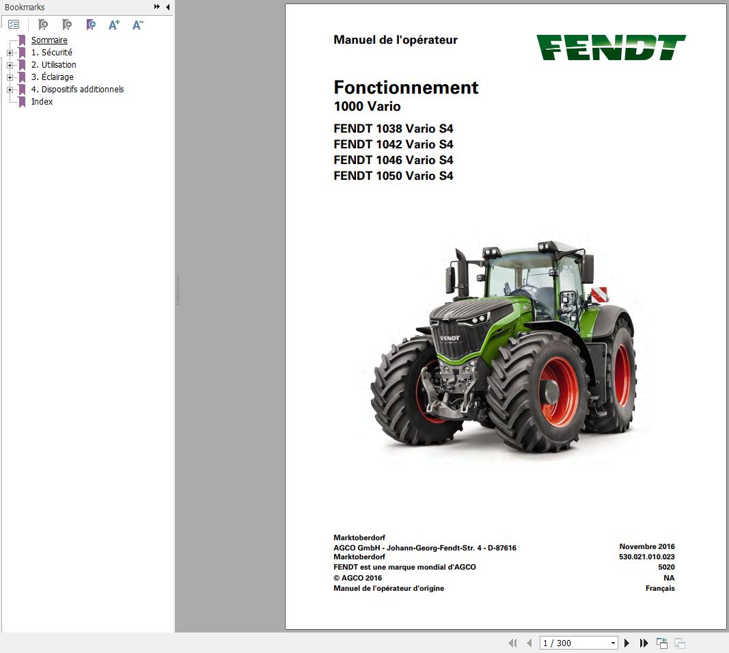Click the '530.021.010.023' document number

(647, 557)
